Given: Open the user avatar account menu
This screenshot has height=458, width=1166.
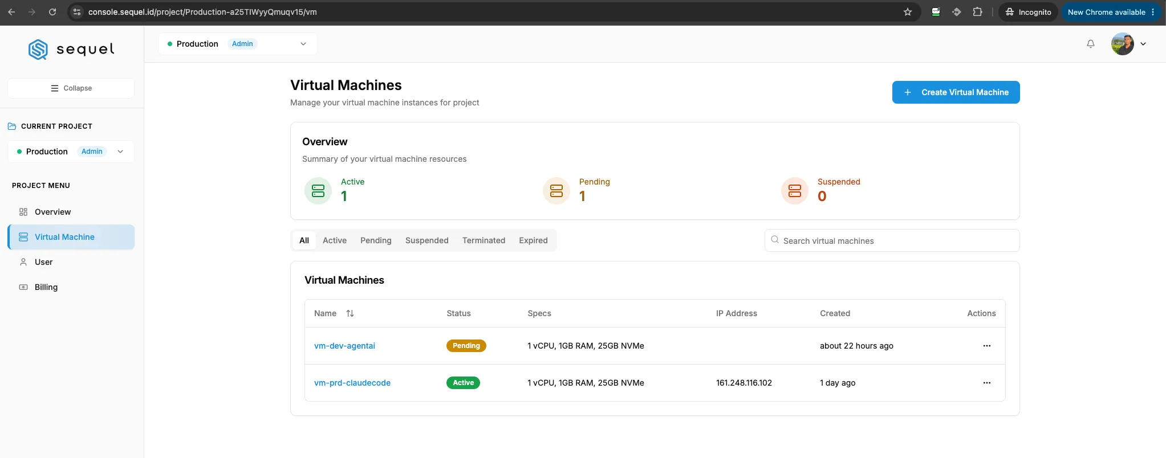Looking at the screenshot, I should coord(1128,44).
